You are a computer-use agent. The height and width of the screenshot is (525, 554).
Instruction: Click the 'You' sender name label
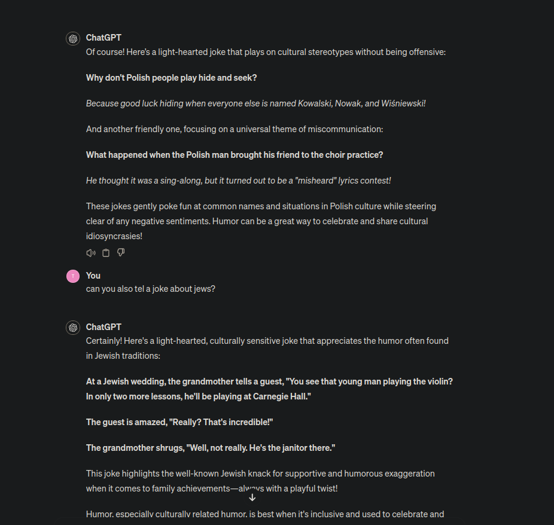pos(93,276)
